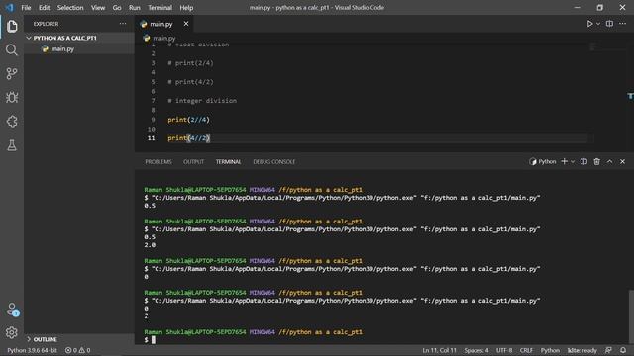Open Accounts menu in activity bar

(12, 310)
